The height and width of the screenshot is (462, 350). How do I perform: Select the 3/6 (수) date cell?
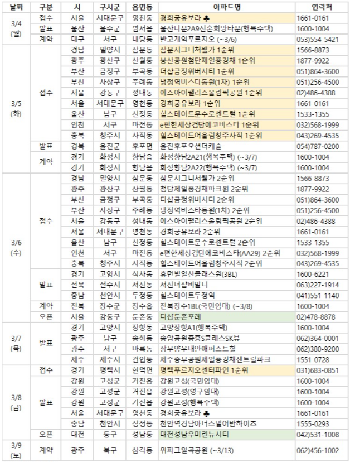(x=16, y=248)
